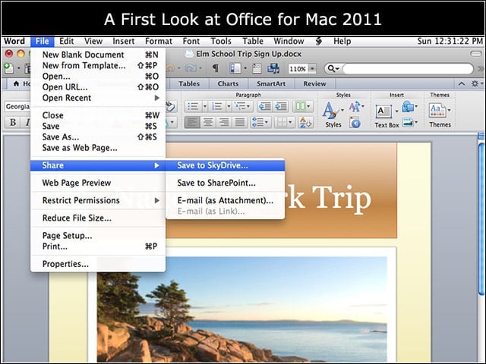Click the script menu icon in menu bar

pos(319,41)
